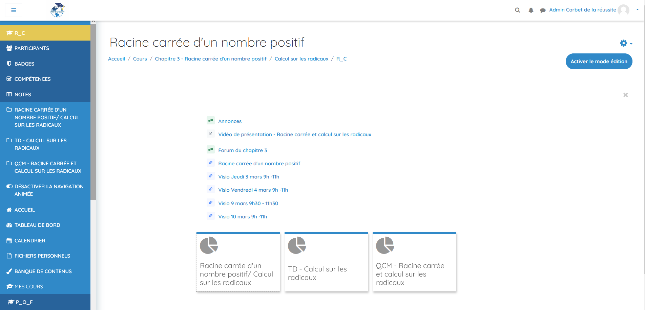645x310 pixels.
Task: Open Calendrier from the sidebar
Action: pos(30,241)
